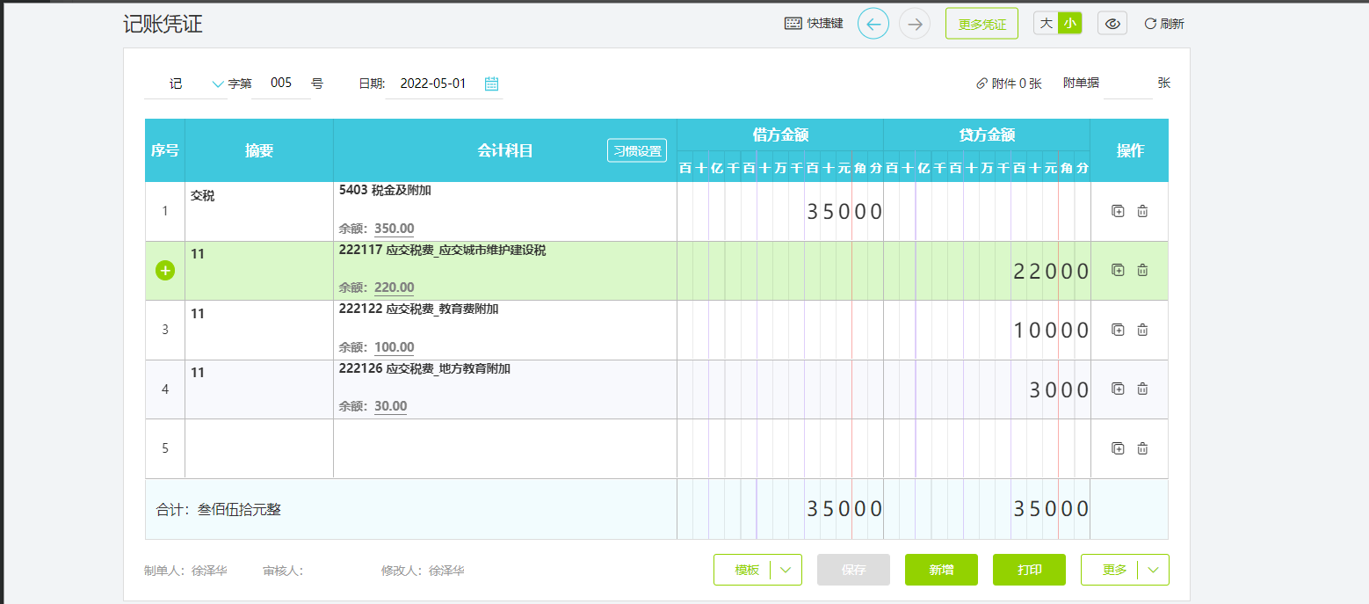Delete row 1 with trash icon
Screen dimensions: 1369x604
click(1142, 211)
